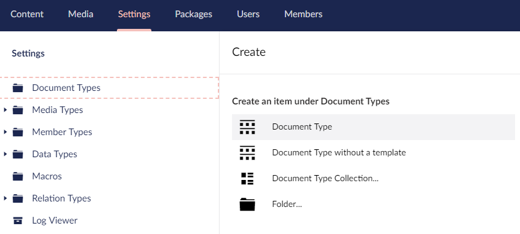Select Media Types in the tree
The image size is (520, 234).
tap(57, 110)
